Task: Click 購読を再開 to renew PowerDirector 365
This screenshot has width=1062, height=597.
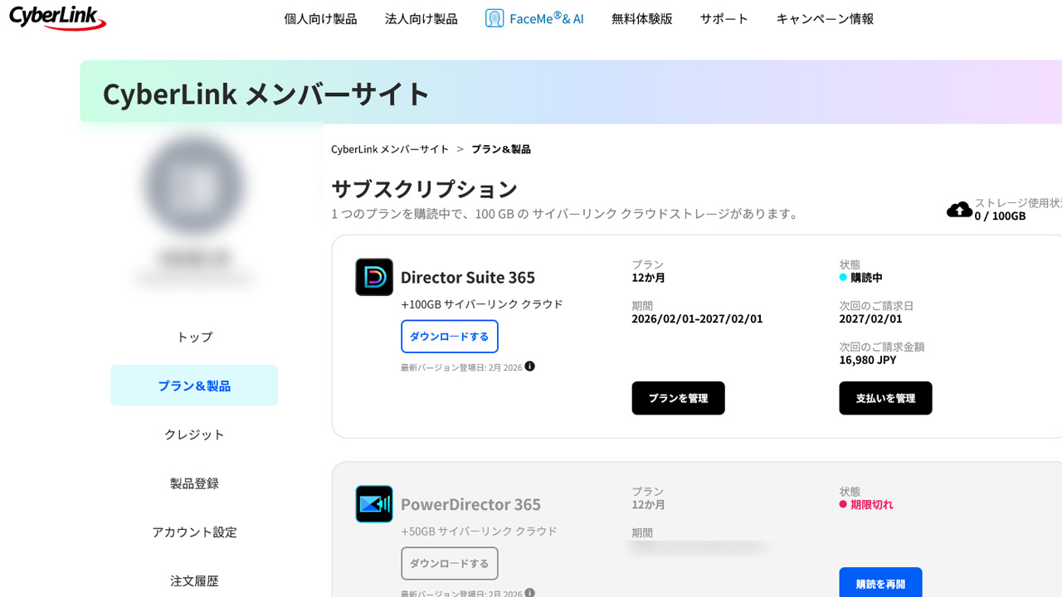Action: tap(880, 583)
